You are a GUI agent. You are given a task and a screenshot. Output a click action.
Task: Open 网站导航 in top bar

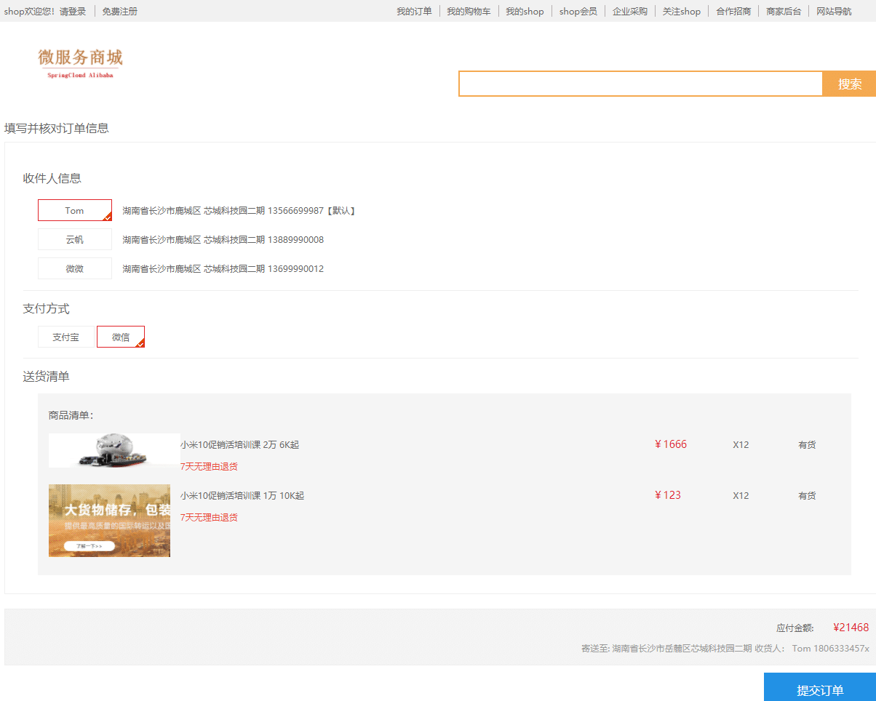(834, 12)
